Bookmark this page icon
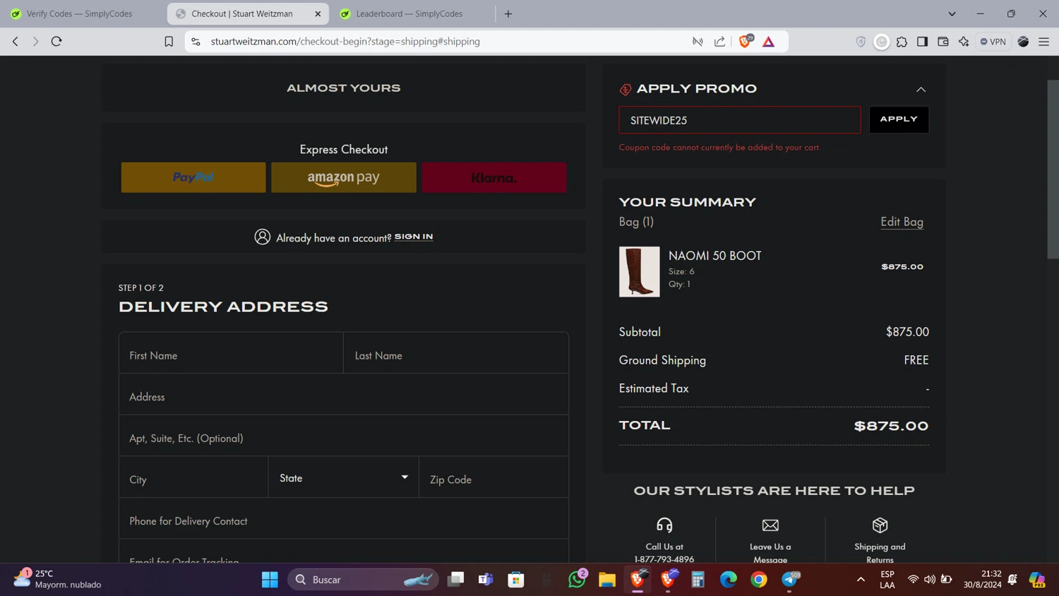The width and height of the screenshot is (1059, 596). [x=169, y=42]
